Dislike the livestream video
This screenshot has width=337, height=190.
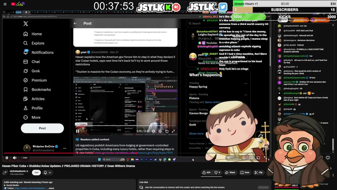tap(217, 173)
